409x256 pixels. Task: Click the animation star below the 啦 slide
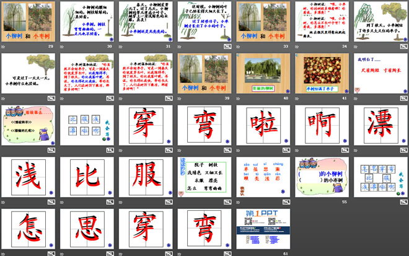238,151
